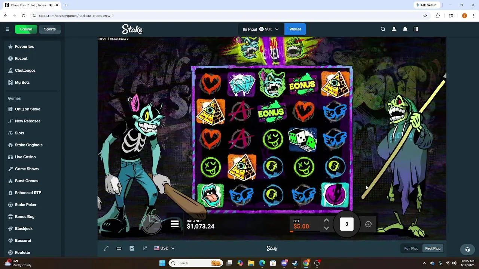Open Windows Start menu

coord(162,263)
